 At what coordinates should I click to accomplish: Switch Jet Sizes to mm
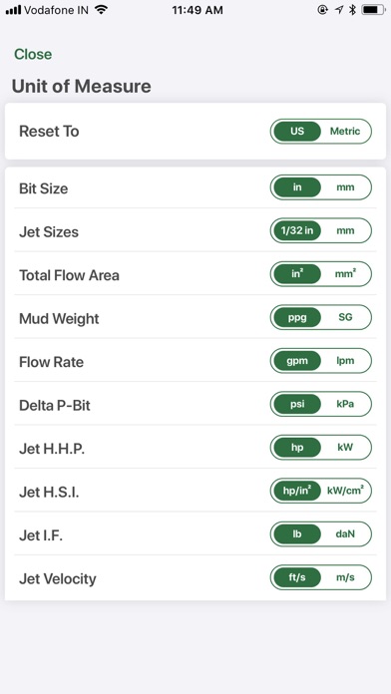(x=345, y=230)
